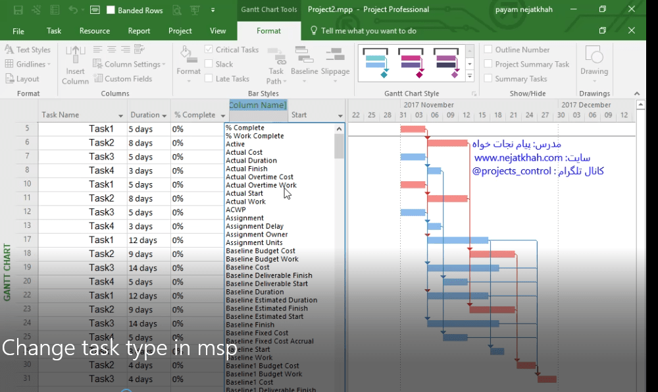Select Actual Cost from the field list
Image resolution: width=658 pixels, height=392 pixels.
click(243, 152)
